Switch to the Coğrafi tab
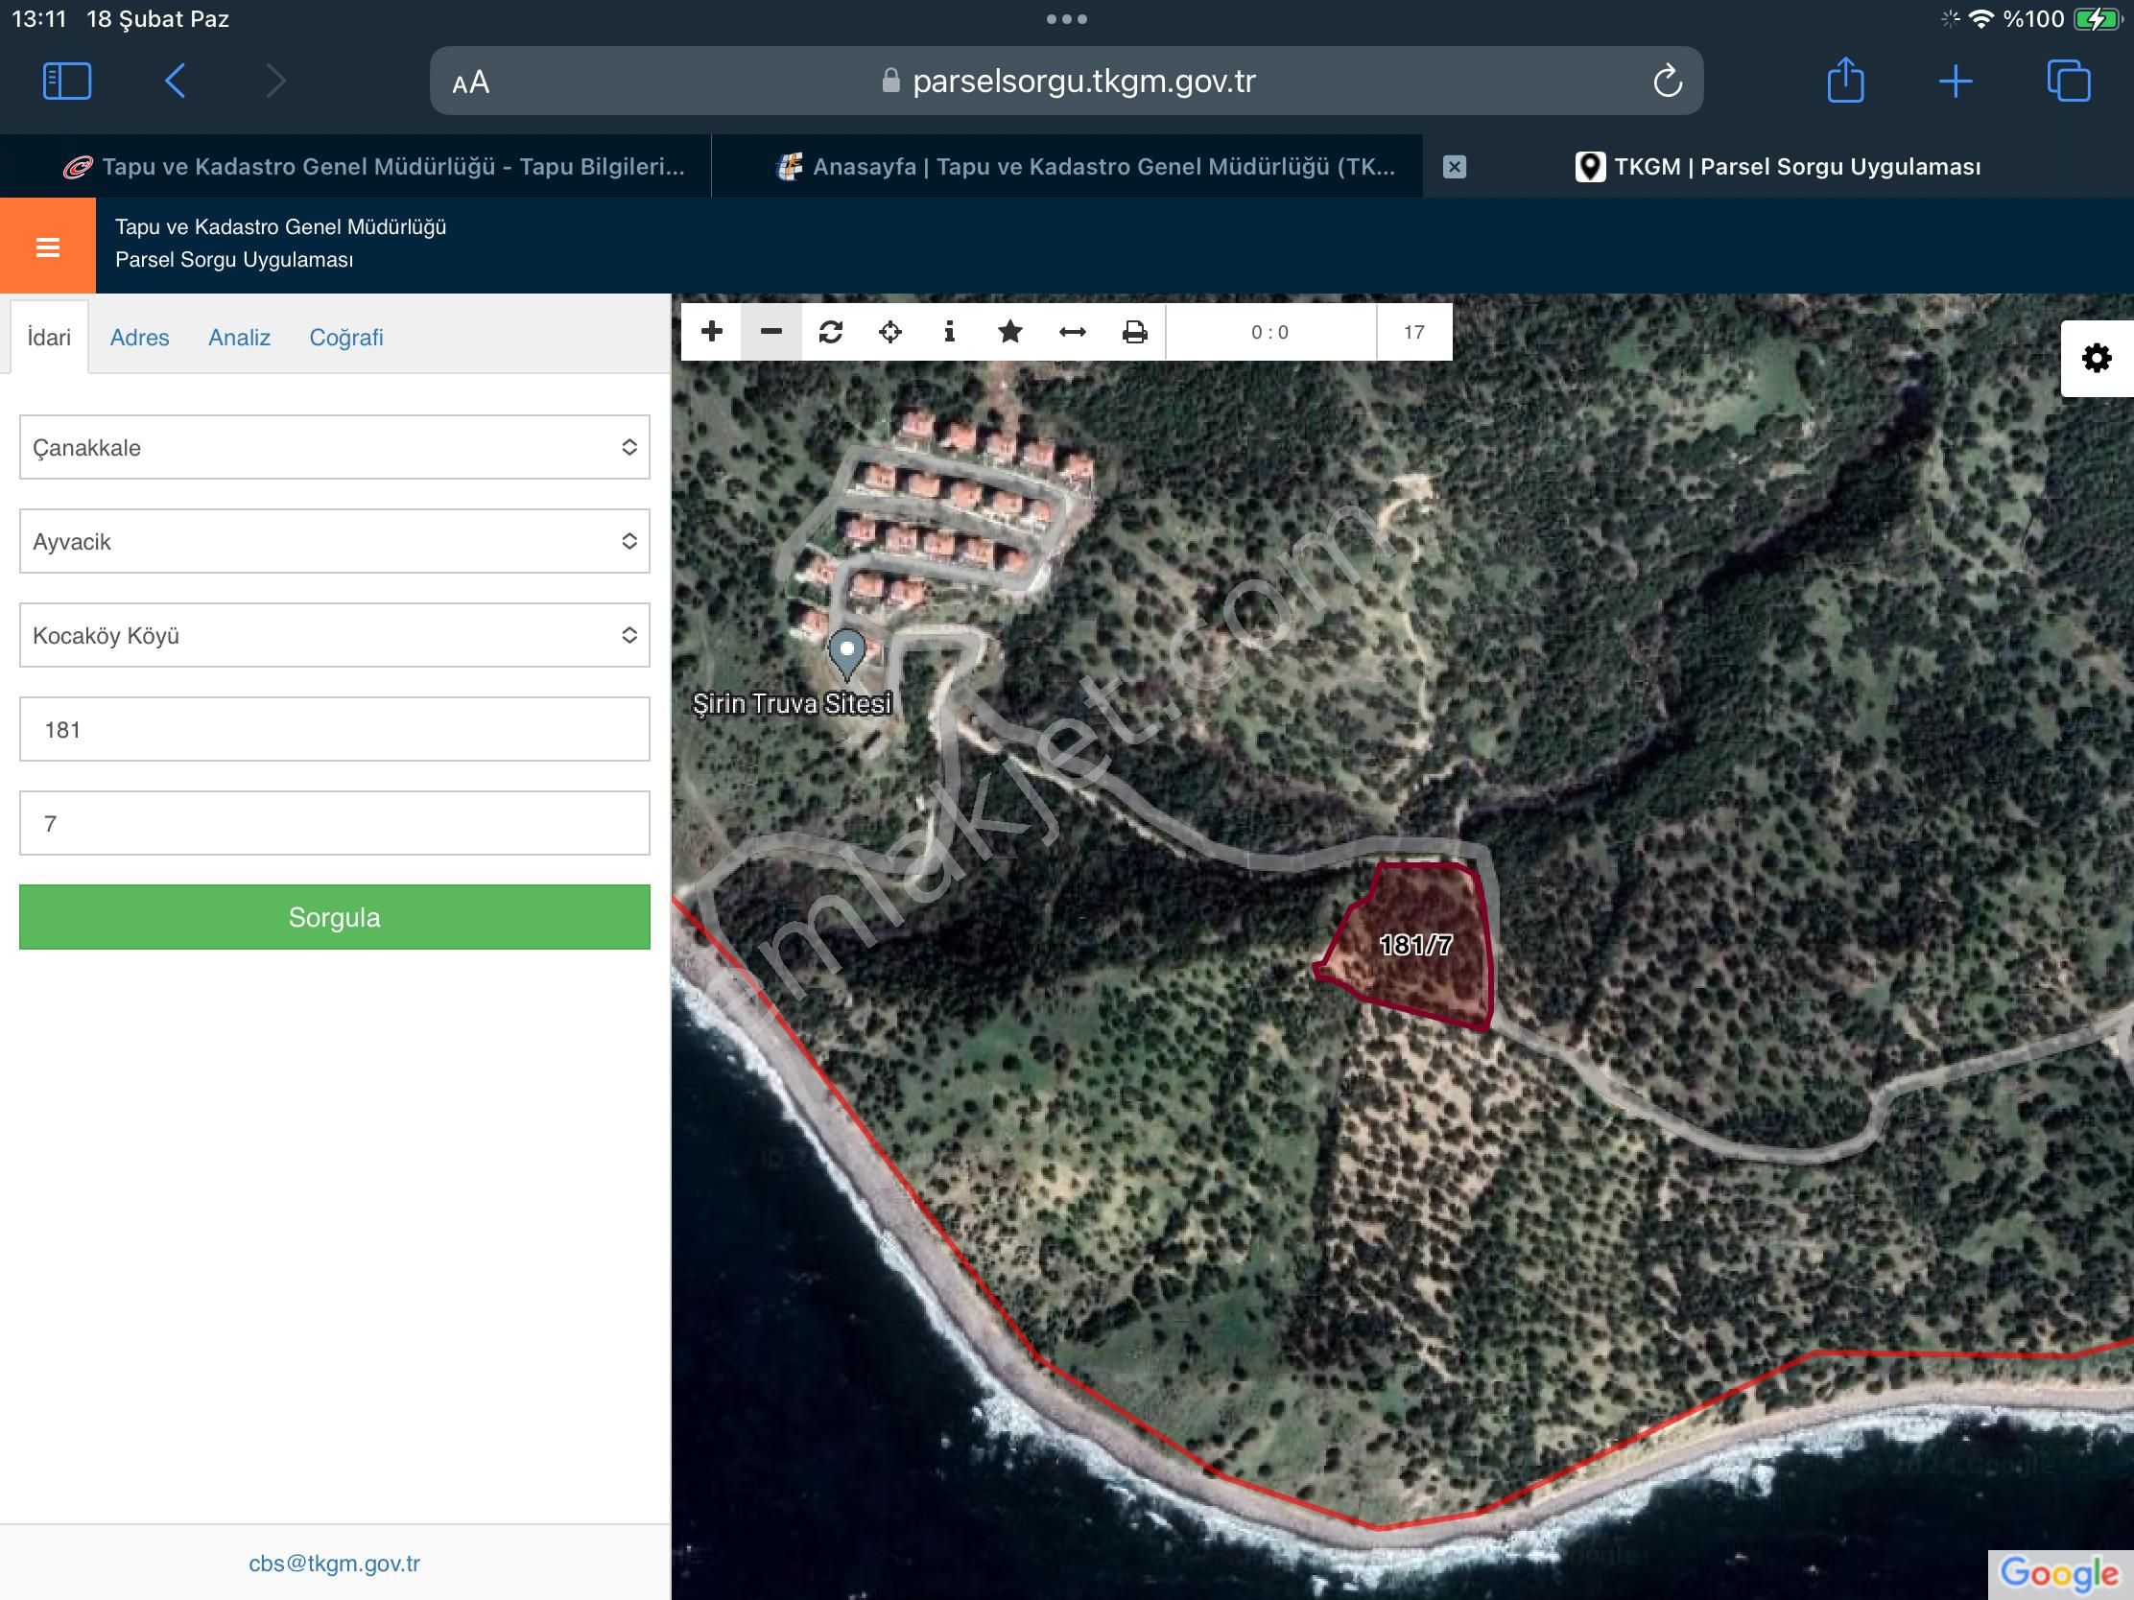 point(346,338)
